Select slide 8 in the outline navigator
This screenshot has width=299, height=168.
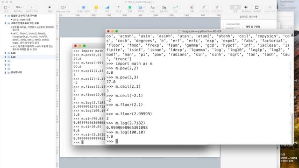coord(28,73)
